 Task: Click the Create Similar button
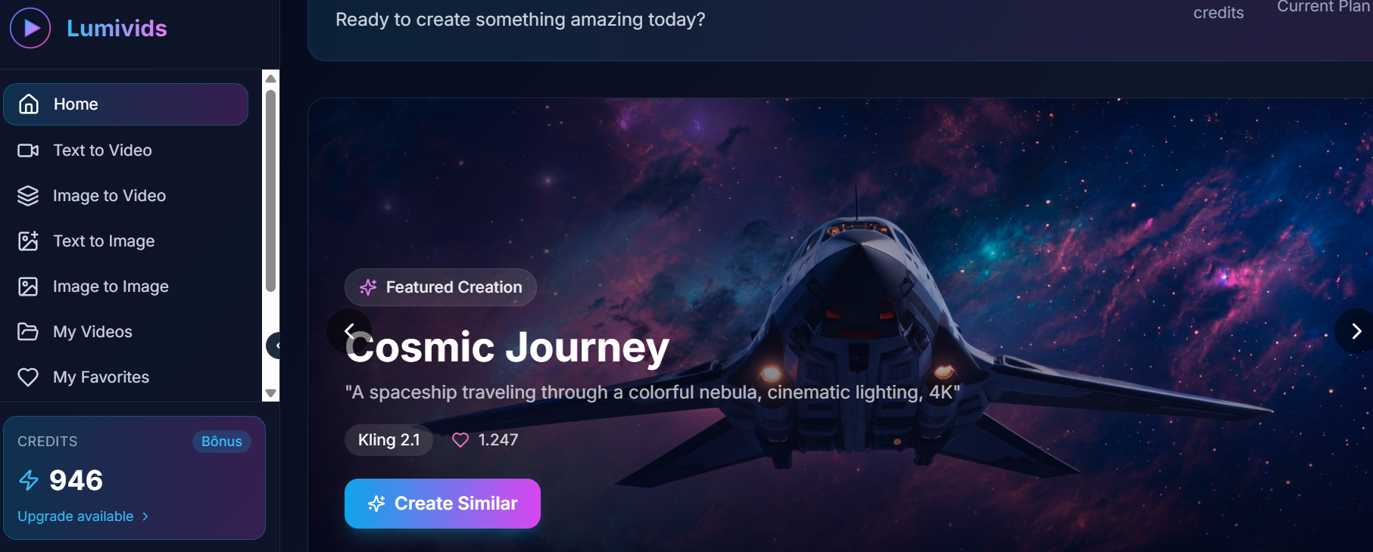click(442, 504)
